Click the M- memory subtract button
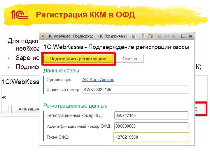Image resolution: width=210 pixels, height=157 pixels. click(174, 36)
